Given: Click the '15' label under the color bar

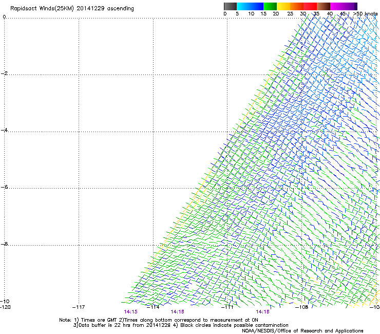Looking at the screenshot, I should click(x=263, y=14).
